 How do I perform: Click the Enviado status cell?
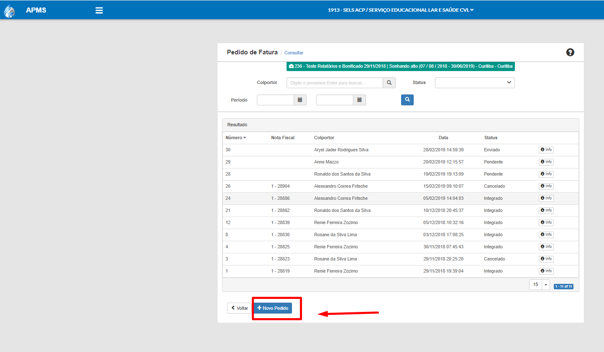(492, 150)
